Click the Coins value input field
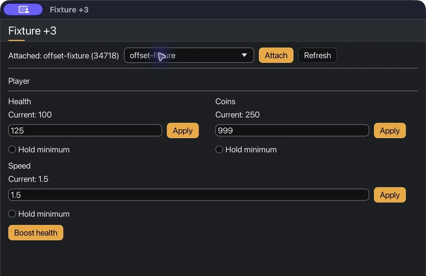The image size is (426, 276). tap(292, 131)
